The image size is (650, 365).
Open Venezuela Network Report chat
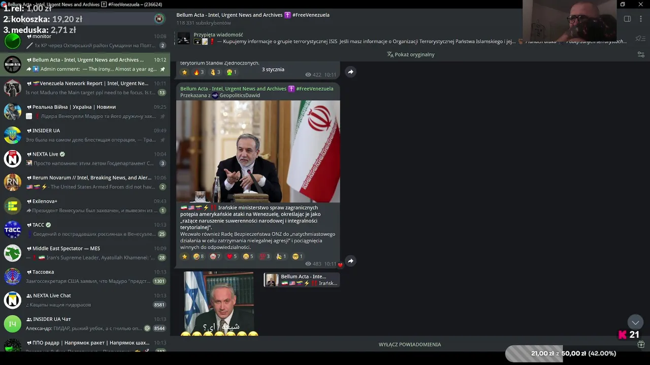pos(85,88)
